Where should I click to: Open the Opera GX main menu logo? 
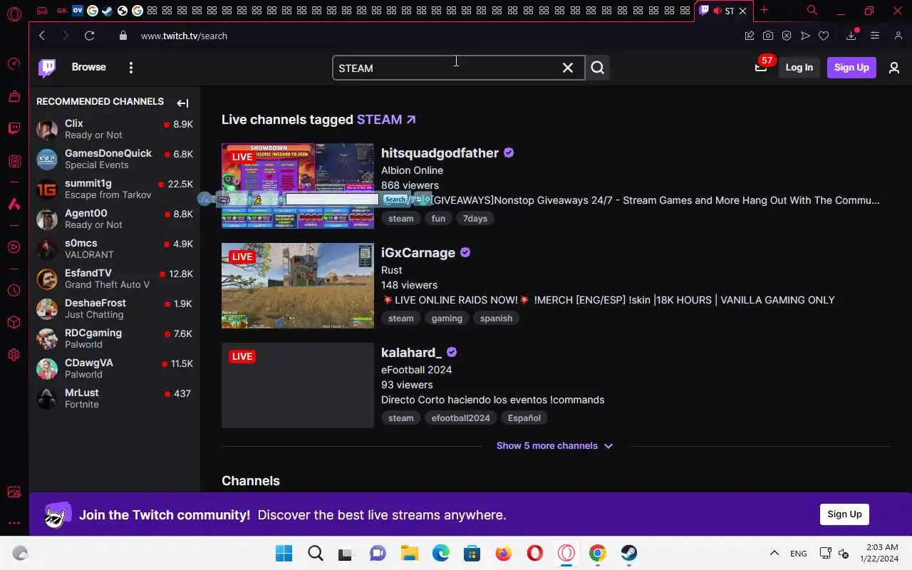tap(14, 14)
